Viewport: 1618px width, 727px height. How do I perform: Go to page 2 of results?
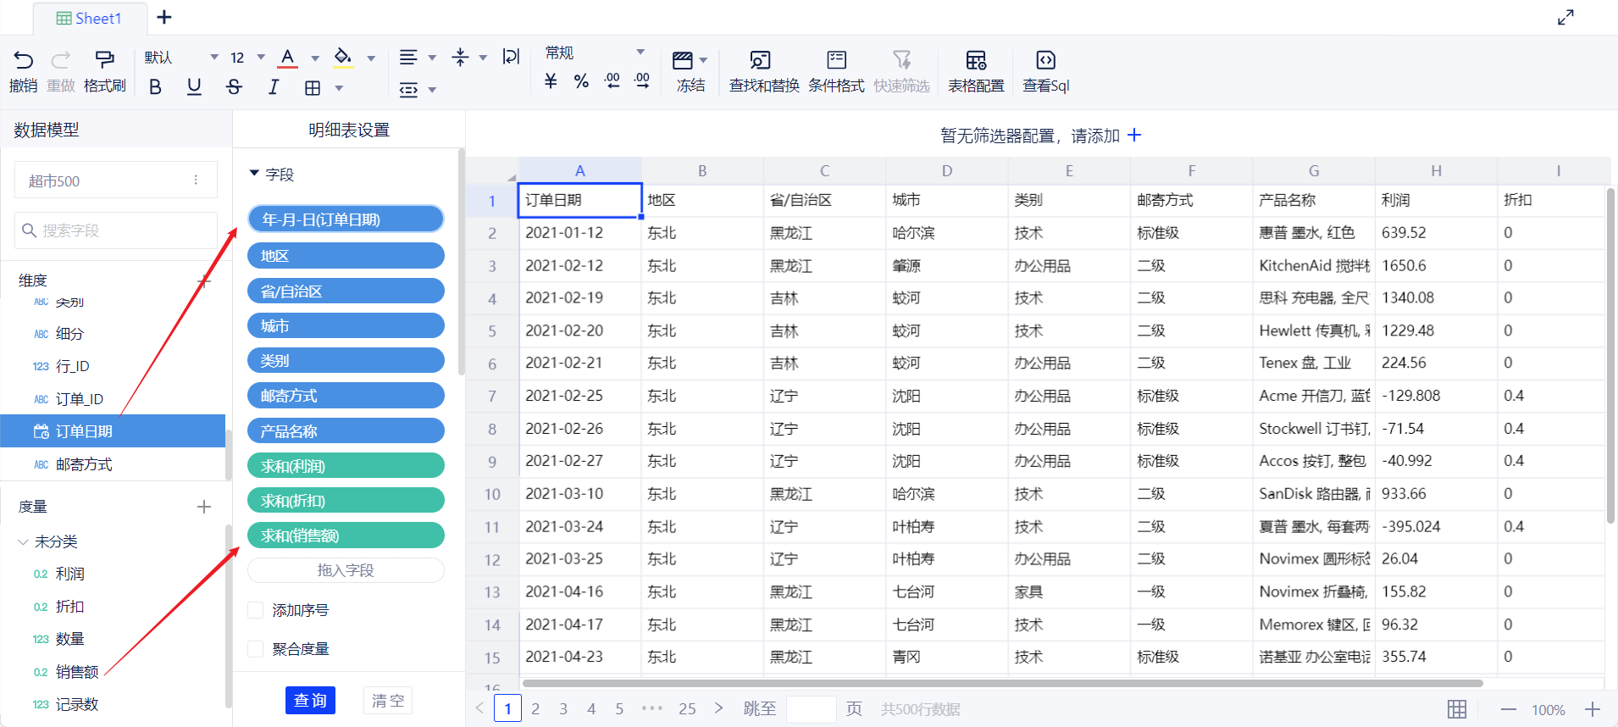[x=535, y=709]
